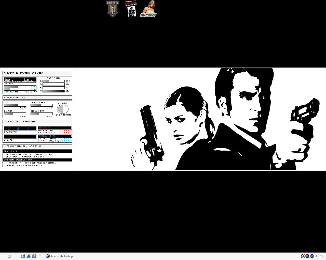This screenshot has height=260, width=326.
Task: Click the square start button on taskbar
Action: pyautogui.click(x=9, y=256)
